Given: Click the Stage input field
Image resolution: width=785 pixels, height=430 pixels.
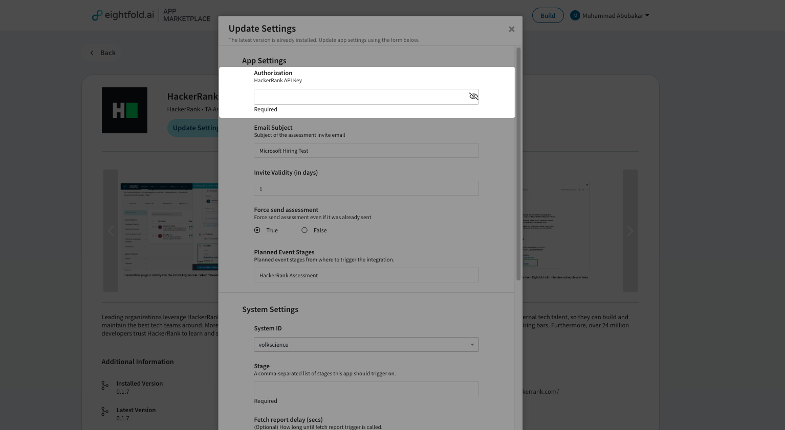Looking at the screenshot, I should click(366, 389).
